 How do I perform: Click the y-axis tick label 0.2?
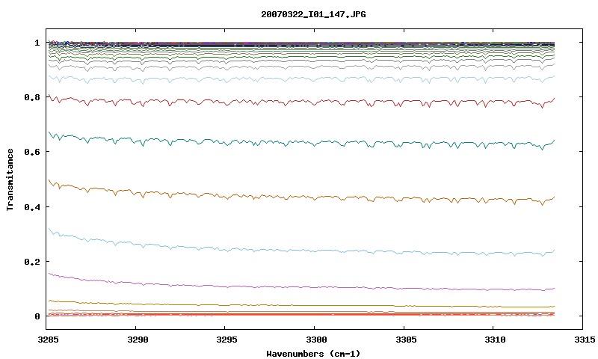pyautogui.click(x=32, y=262)
